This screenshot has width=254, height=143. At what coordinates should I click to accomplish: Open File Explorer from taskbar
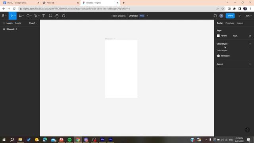[x=20, y=139]
